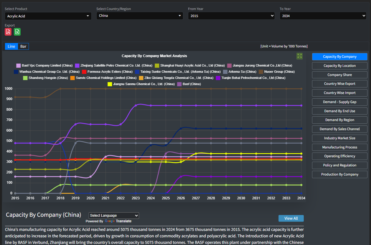Switch to the Line chart view
This screenshot has width=371, height=245.
(x=11, y=47)
